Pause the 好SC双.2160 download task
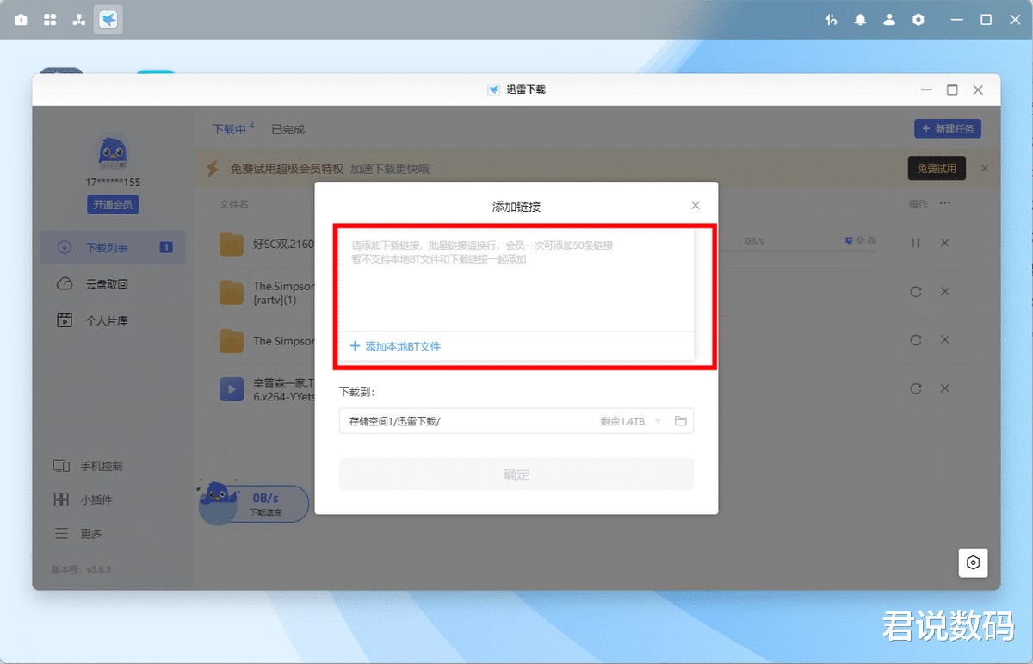 [x=915, y=244]
